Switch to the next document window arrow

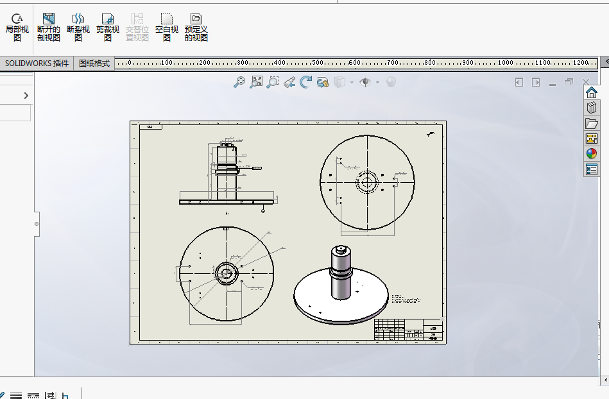pos(536,82)
